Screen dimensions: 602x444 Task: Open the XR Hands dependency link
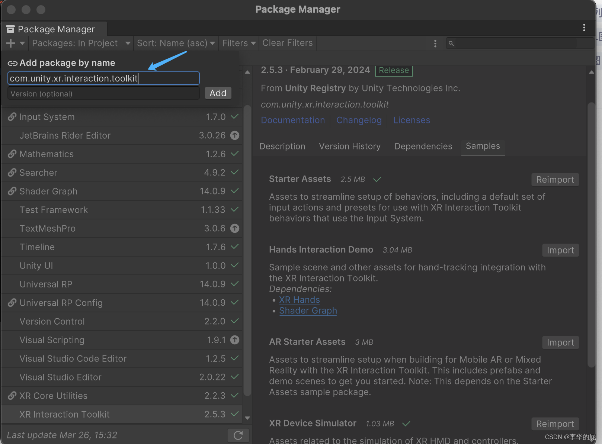click(x=300, y=300)
